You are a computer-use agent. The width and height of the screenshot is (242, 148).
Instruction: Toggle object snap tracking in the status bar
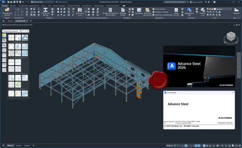tap(196, 146)
